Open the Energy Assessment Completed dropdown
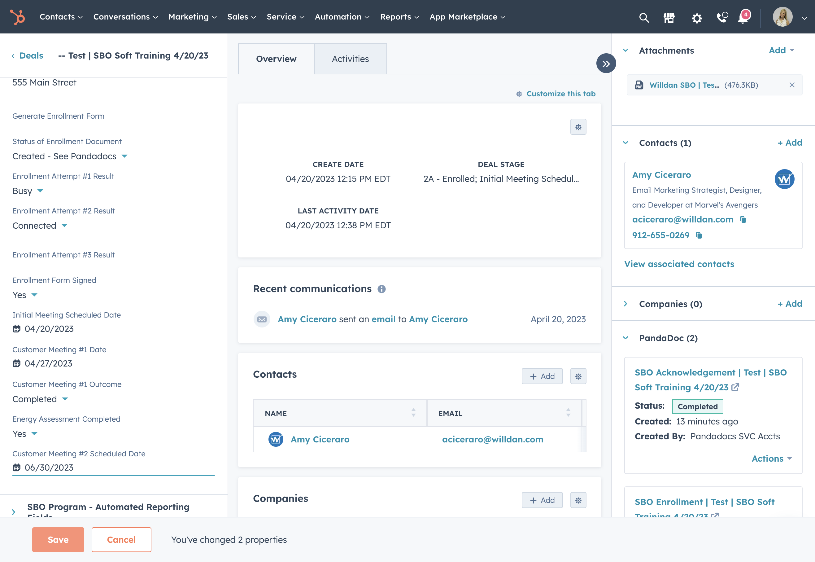Screen dimensions: 815x562 pos(25,434)
